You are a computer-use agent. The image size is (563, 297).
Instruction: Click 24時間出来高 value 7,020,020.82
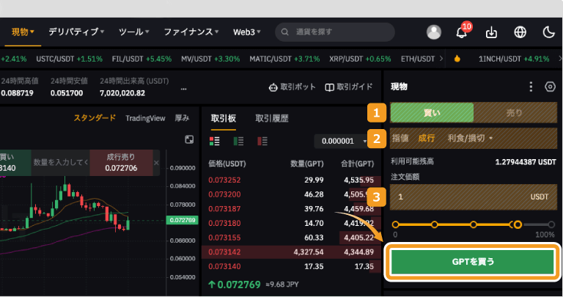(x=122, y=93)
